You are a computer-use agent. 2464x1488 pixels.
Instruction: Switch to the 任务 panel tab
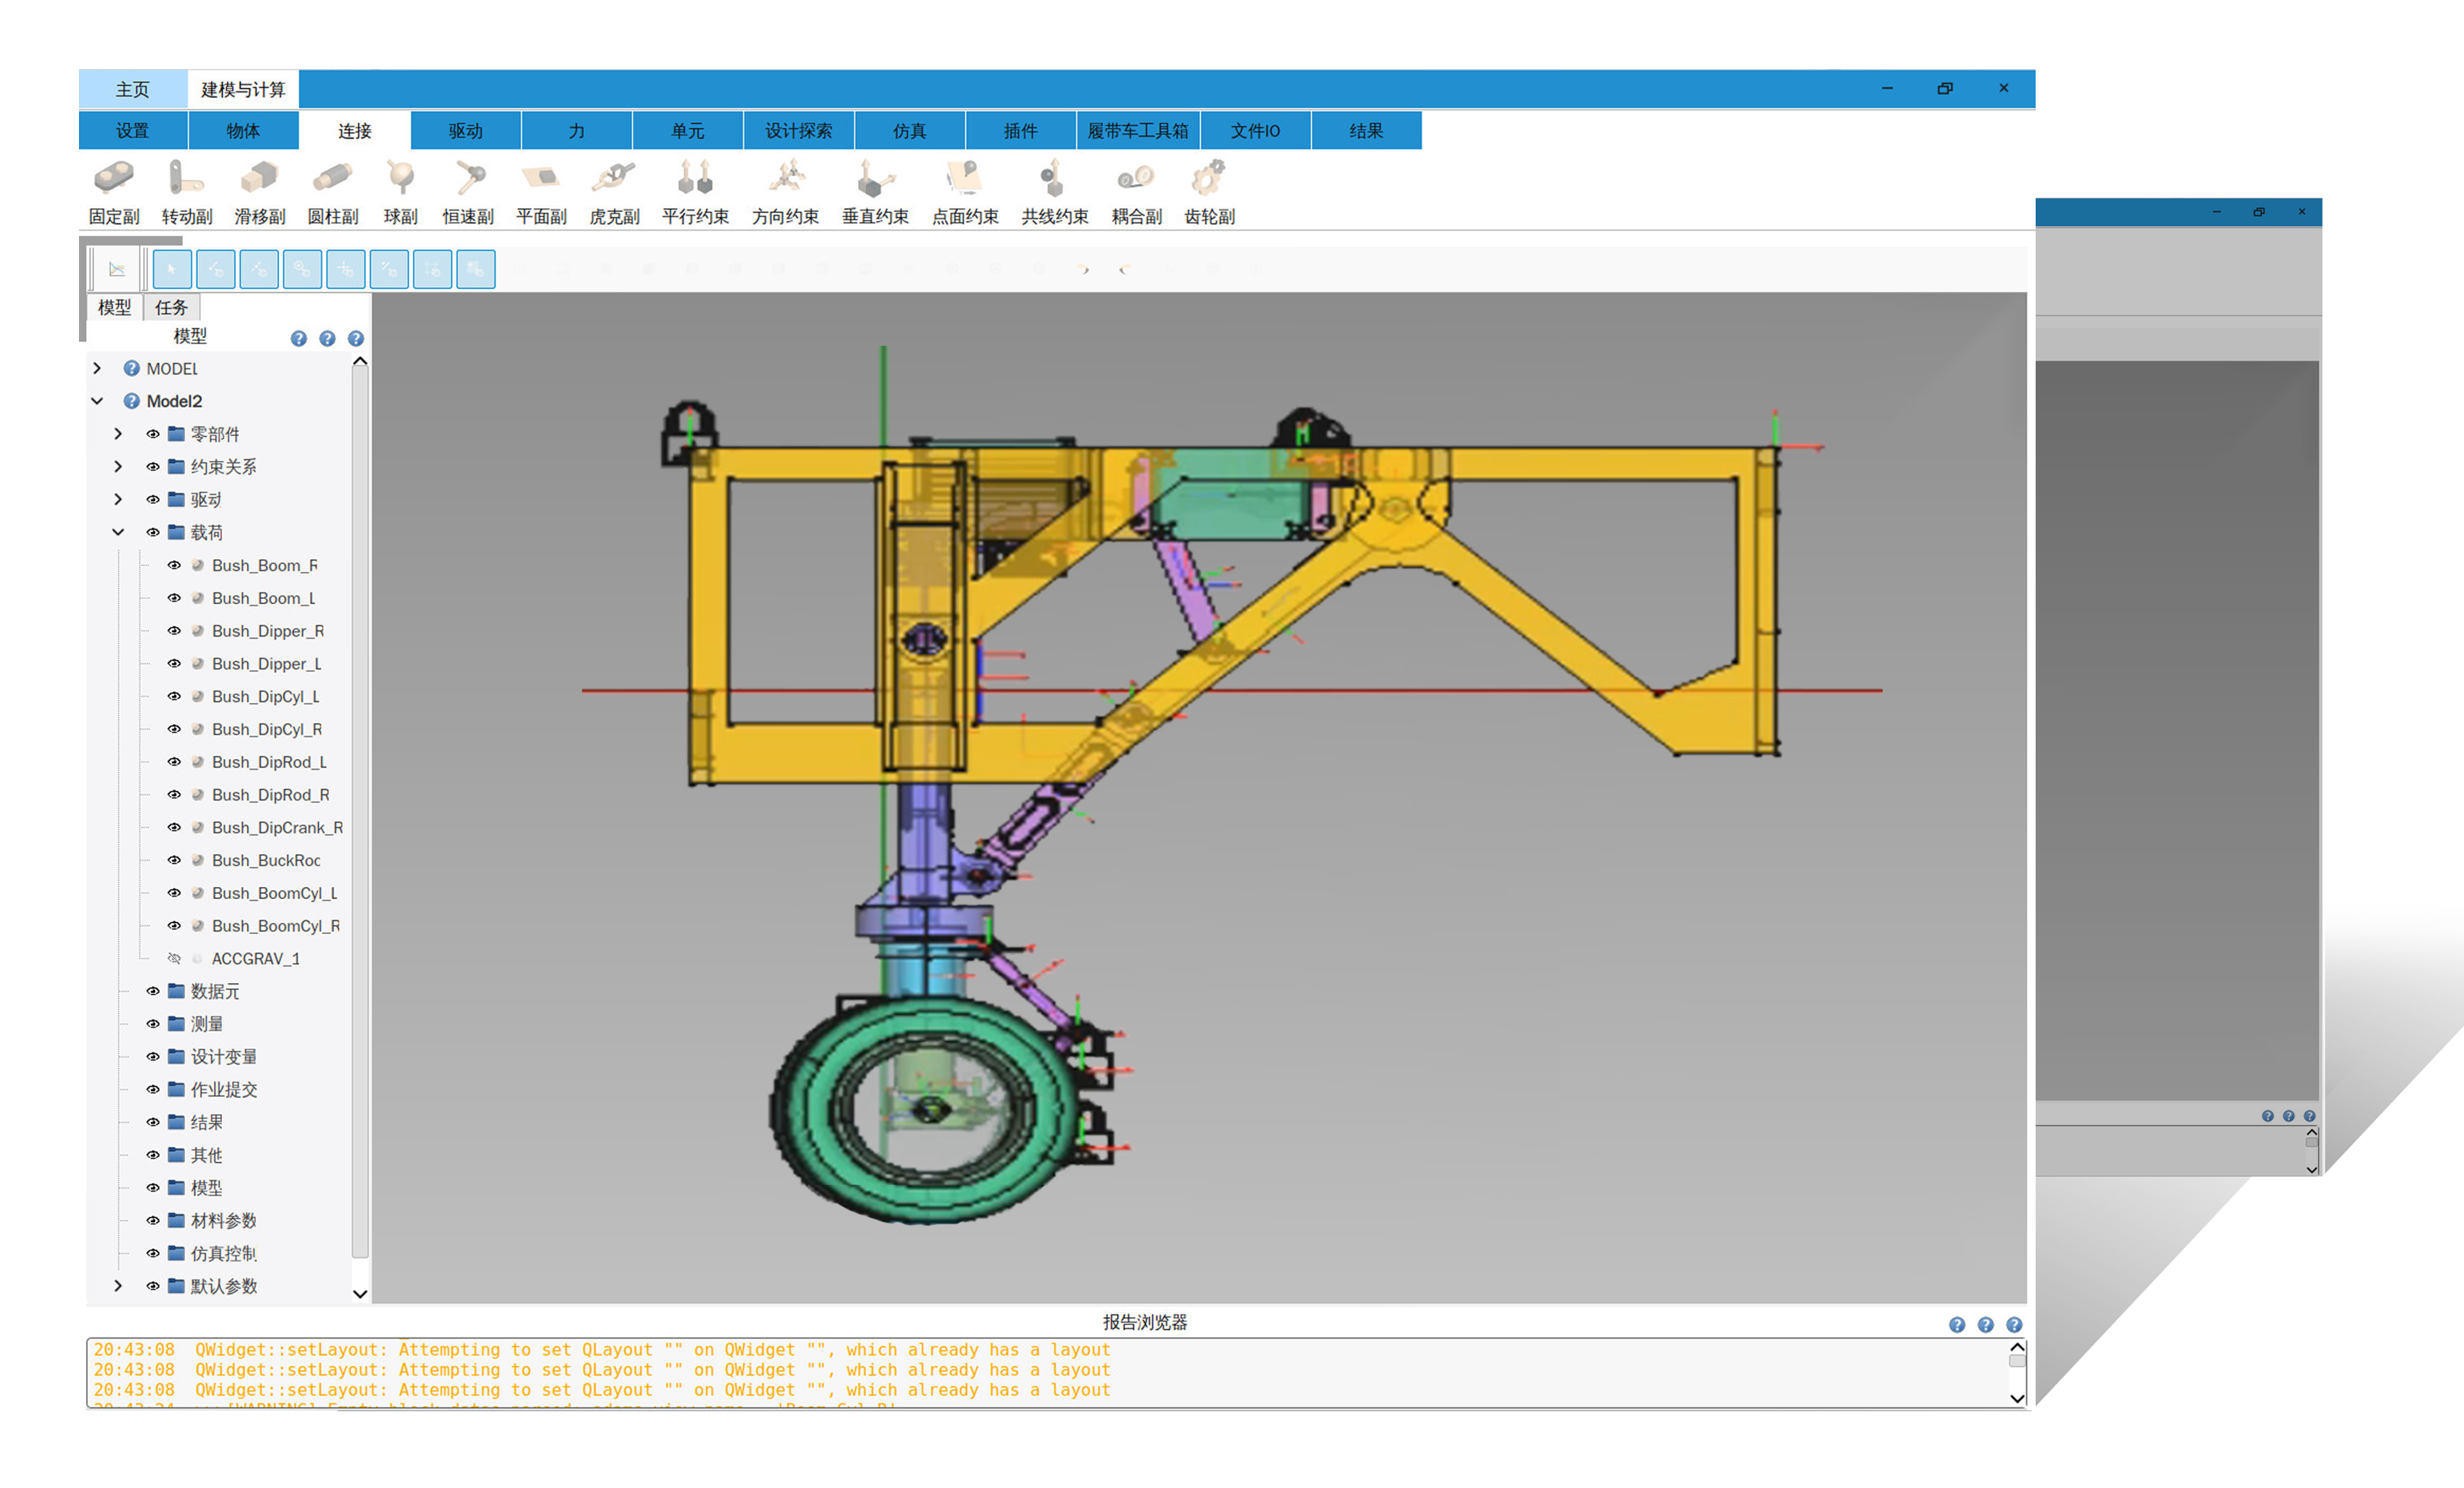coord(171,308)
